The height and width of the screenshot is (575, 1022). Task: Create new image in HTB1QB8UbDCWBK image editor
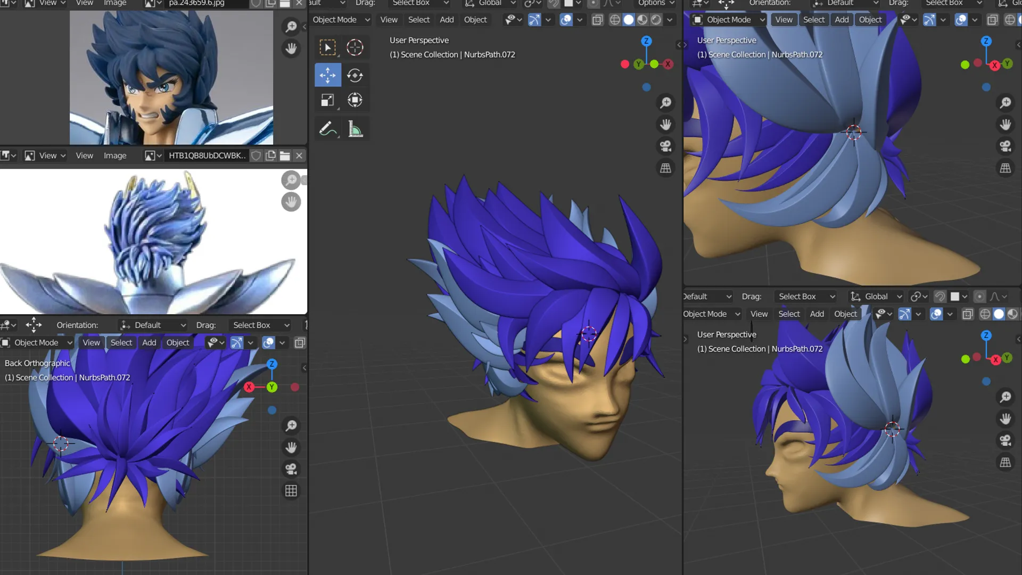(x=271, y=155)
